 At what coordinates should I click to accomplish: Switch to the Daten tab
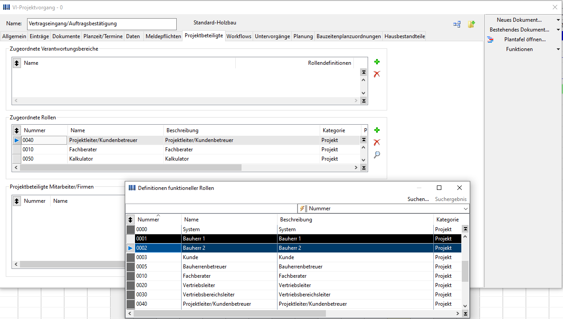133,36
